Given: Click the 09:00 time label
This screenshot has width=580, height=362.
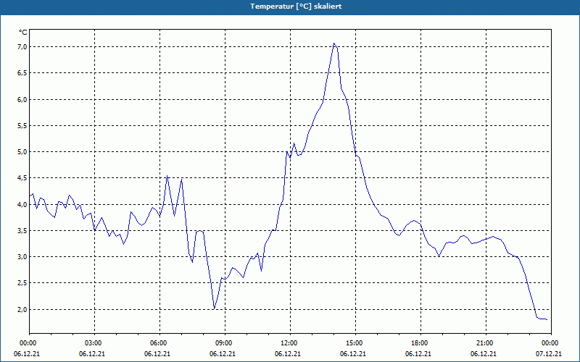Looking at the screenshot, I should click(225, 343).
